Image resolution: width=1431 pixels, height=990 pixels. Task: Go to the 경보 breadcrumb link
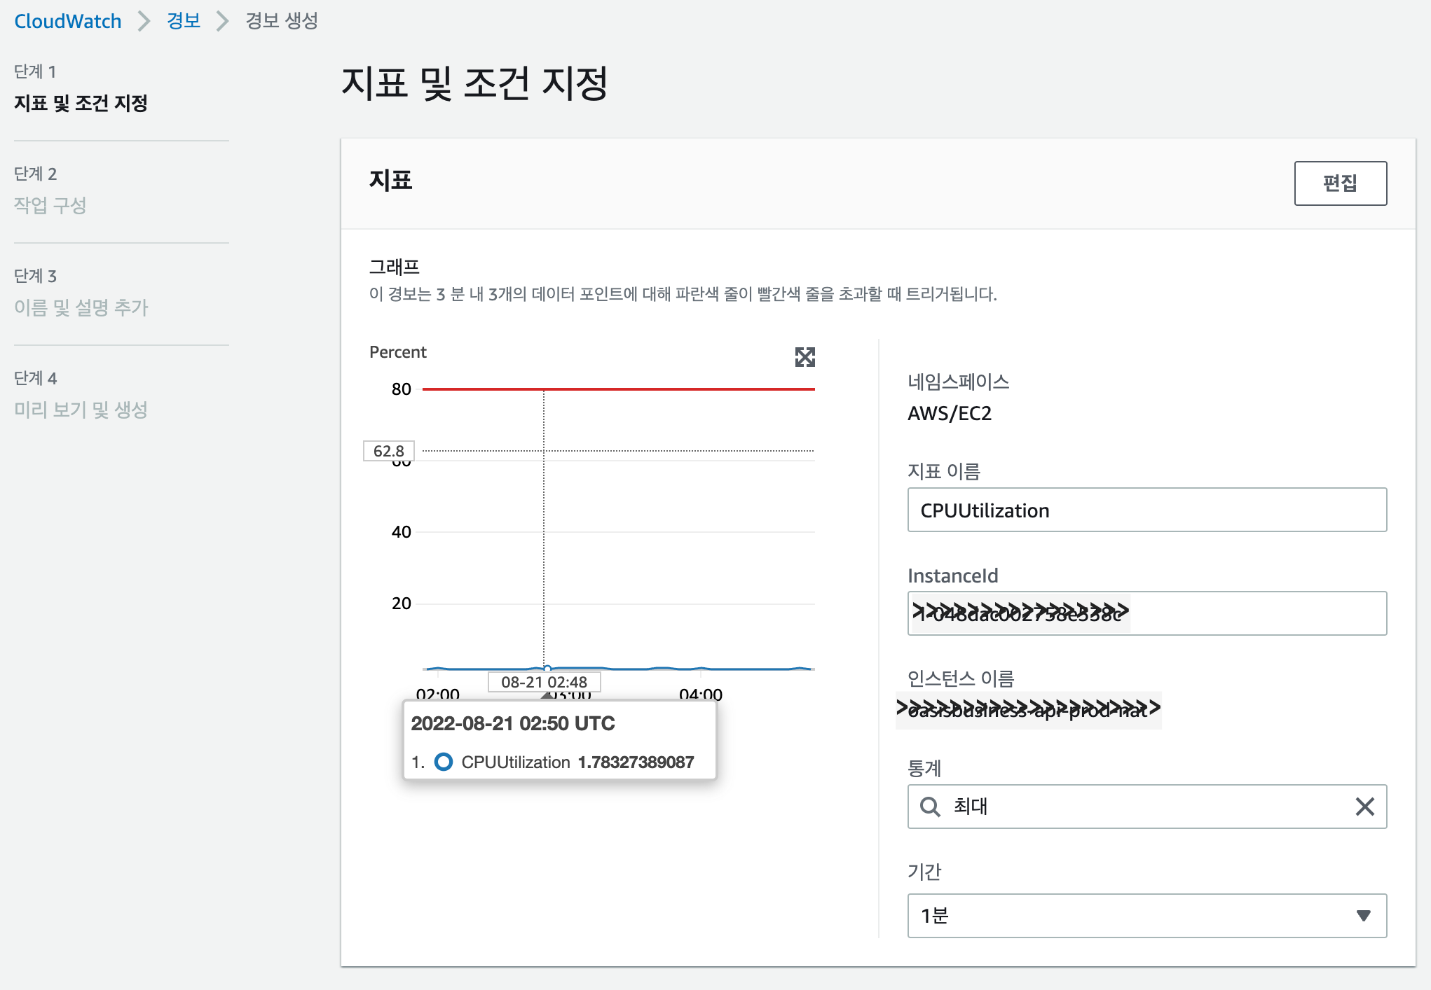point(184,21)
